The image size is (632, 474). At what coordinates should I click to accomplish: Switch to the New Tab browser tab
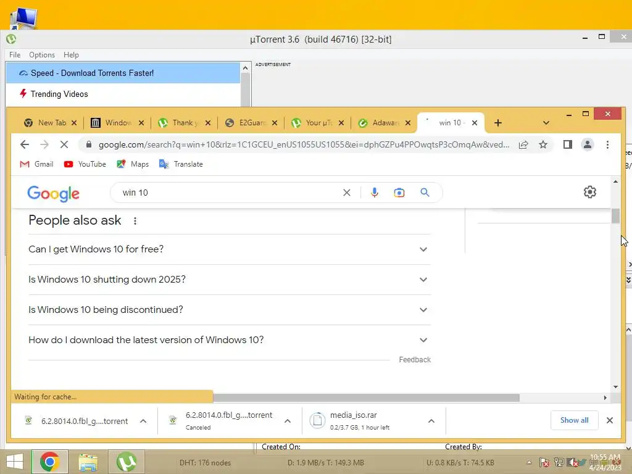point(52,123)
